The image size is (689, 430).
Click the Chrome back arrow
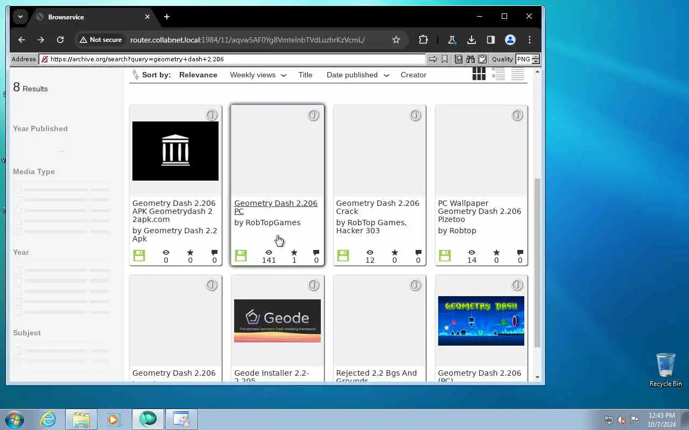(x=22, y=40)
